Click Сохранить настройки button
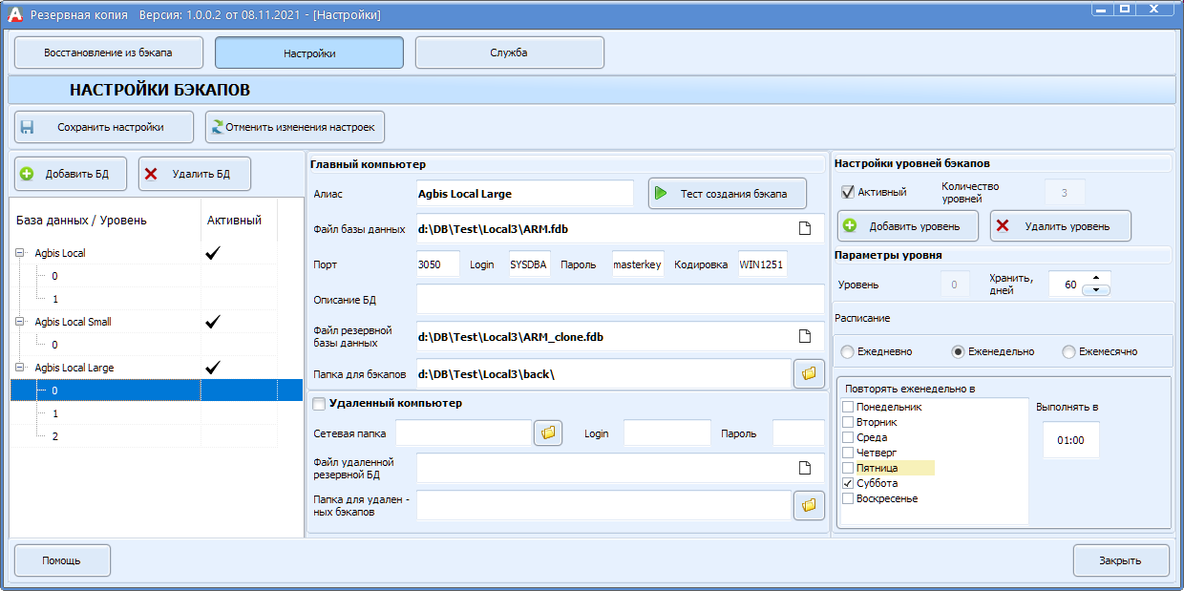The height and width of the screenshot is (591, 1184). click(x=104, y=127)
